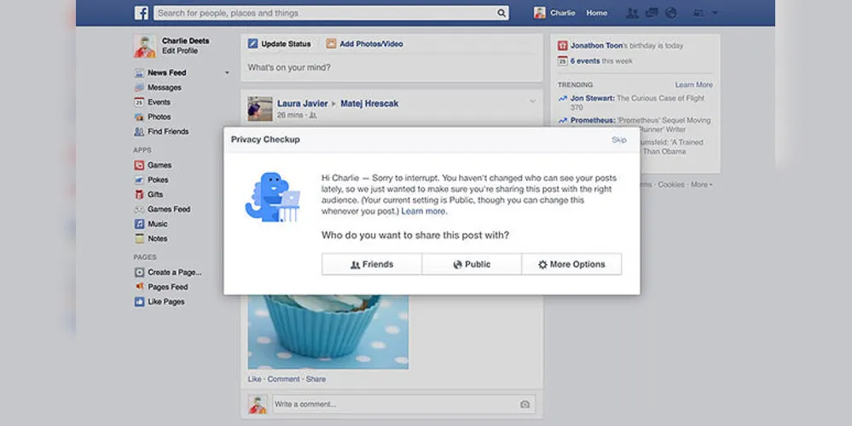Click the Create a Page icon
Image resolution: width=852 pixels, height=426 pixels.
[x=139, y=272]
